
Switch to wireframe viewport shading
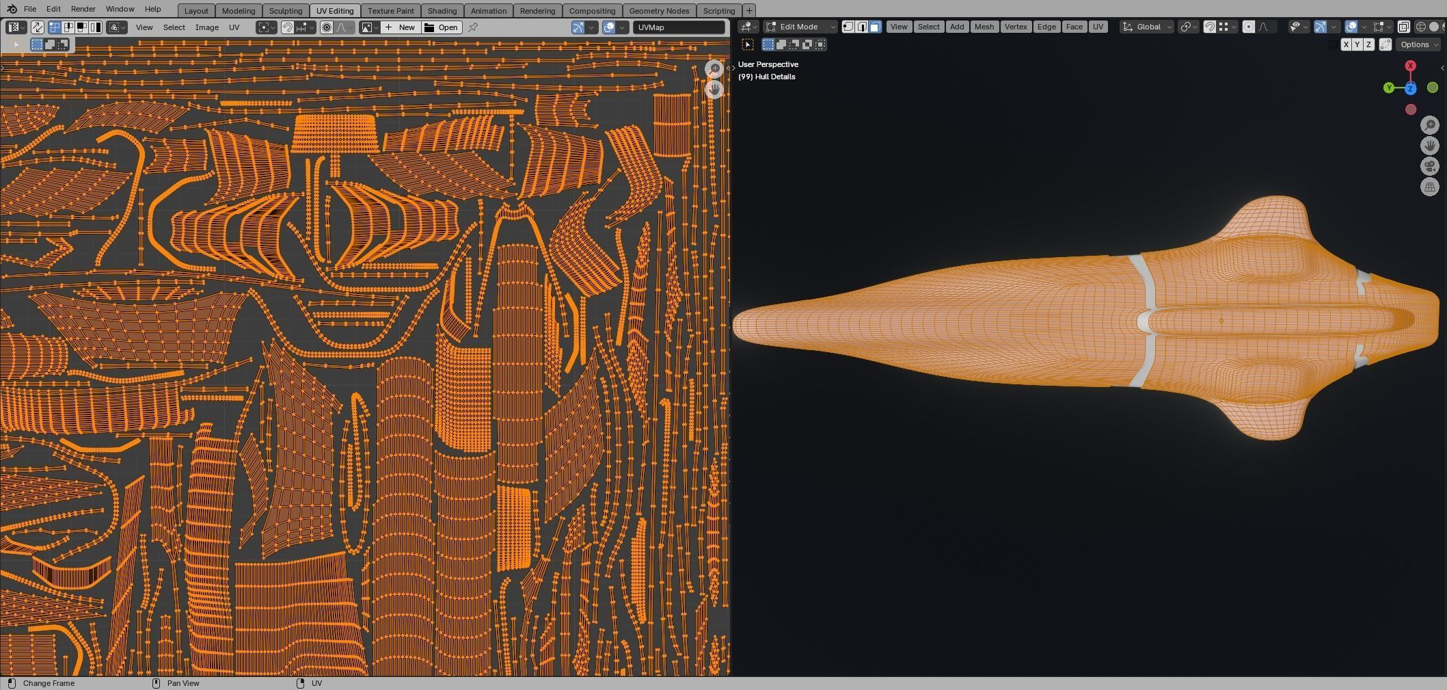coord(1421,27)
